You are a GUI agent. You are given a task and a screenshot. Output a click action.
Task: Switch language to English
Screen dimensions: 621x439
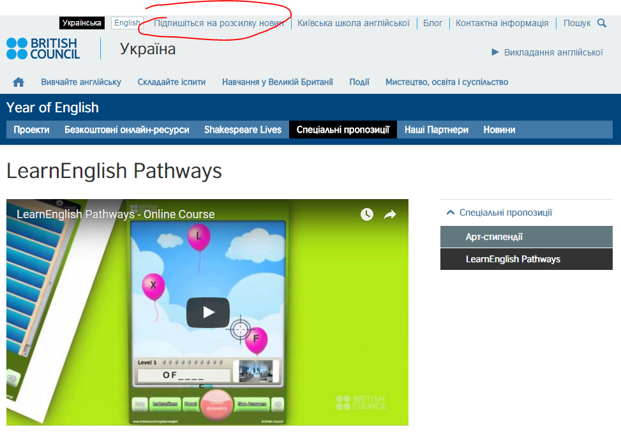coord(127,23)
